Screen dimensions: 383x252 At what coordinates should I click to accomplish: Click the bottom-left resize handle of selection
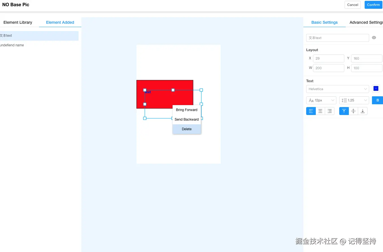(145, 118)
